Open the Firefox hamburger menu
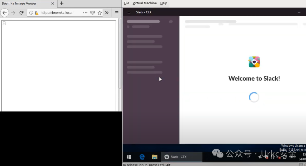This screenshot has width=306, height=166. click(117, 13)
